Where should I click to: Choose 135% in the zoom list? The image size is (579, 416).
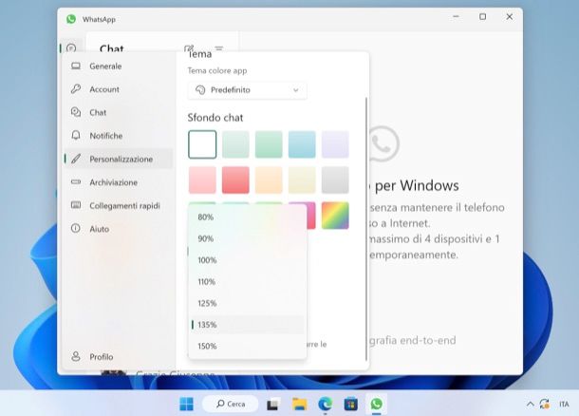point(247,325)
